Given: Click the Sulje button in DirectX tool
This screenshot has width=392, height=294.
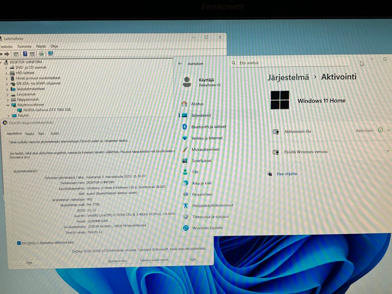Looking at the screenshot, I should (x=192, y=259).
